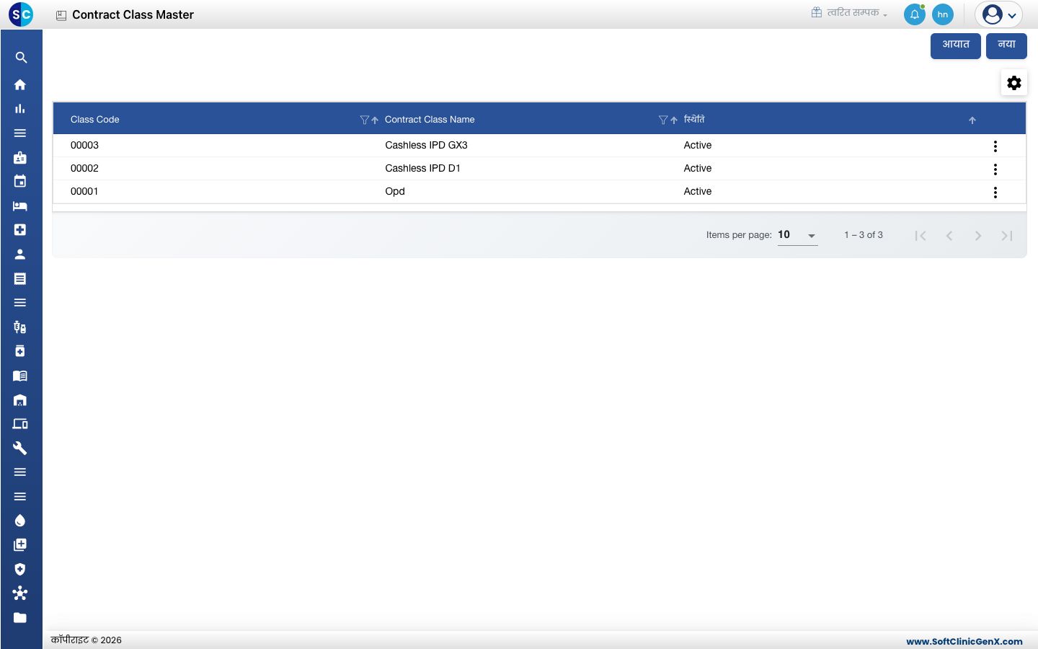Open table settings gear icon
Image resolution: width=1038 pixels, height=649 pixels.
(x=1014, y=83)
